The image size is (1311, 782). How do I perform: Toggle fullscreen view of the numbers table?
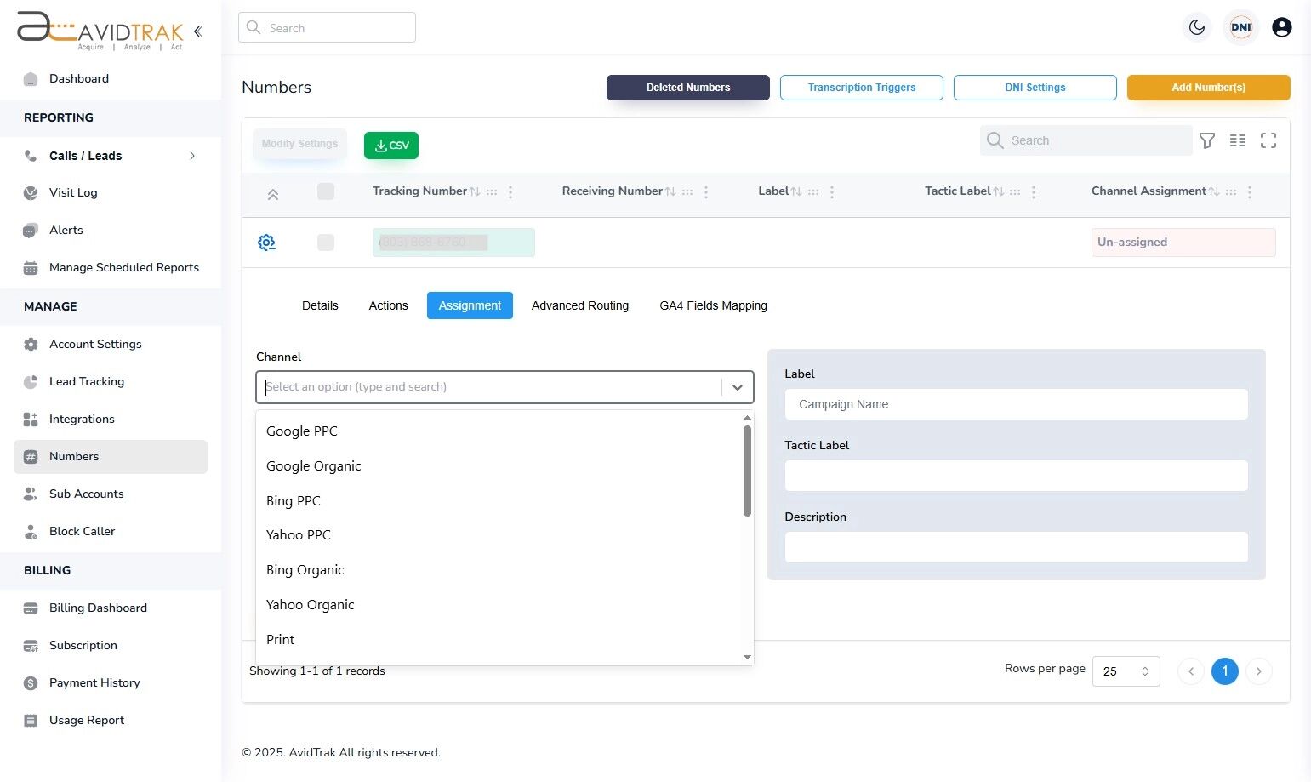(1268, 140)
